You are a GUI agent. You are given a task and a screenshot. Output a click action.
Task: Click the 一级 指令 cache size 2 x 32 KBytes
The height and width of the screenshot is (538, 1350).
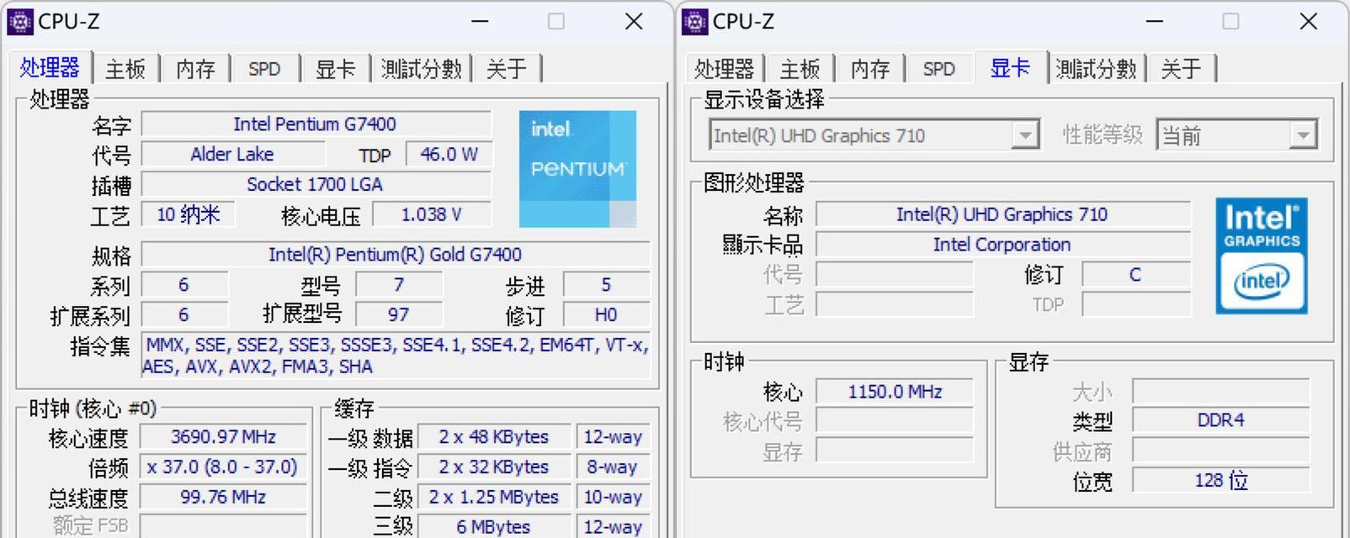[494, 467]
